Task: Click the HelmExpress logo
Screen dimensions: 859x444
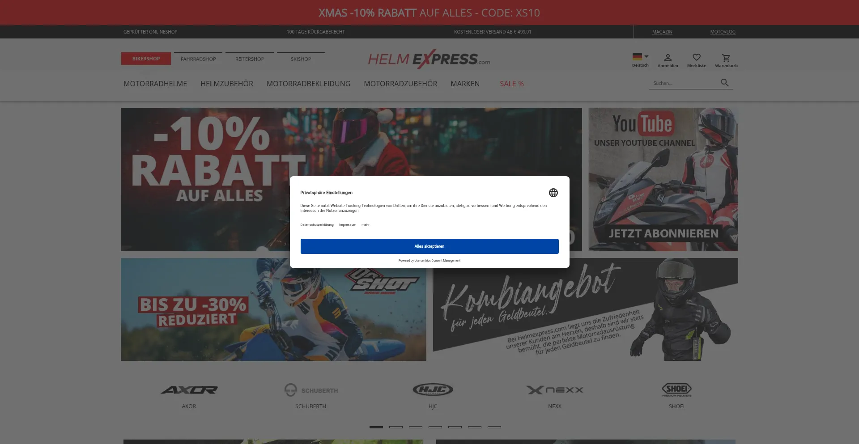Action: pyautogui.click(x=429, y=59)
